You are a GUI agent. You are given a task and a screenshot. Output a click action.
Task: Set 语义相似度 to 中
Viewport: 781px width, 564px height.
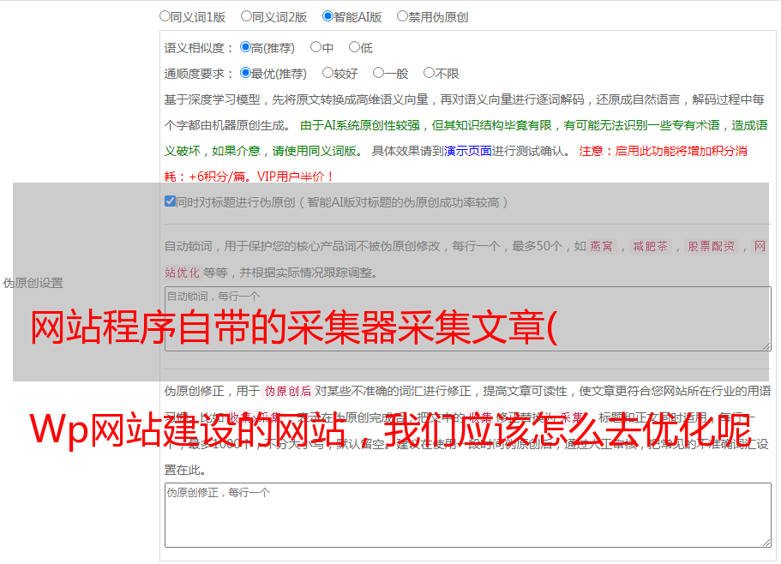coord(315,47)
